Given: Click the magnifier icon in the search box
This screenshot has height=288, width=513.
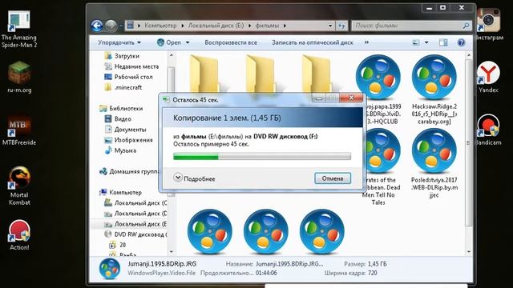Looking at the screenshot, I should (466, 26).
